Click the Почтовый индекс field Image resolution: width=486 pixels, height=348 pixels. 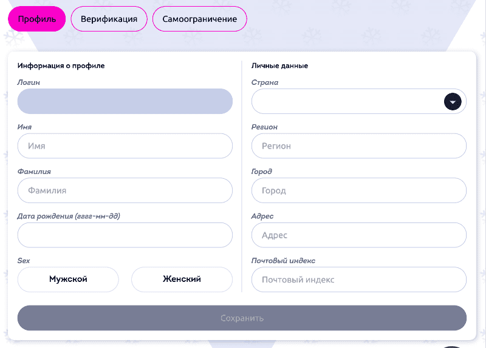pos(358,279)
